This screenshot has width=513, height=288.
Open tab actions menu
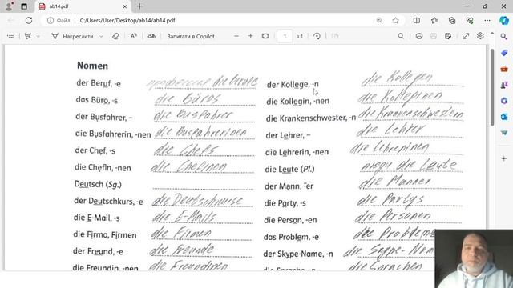coord(24,6)
